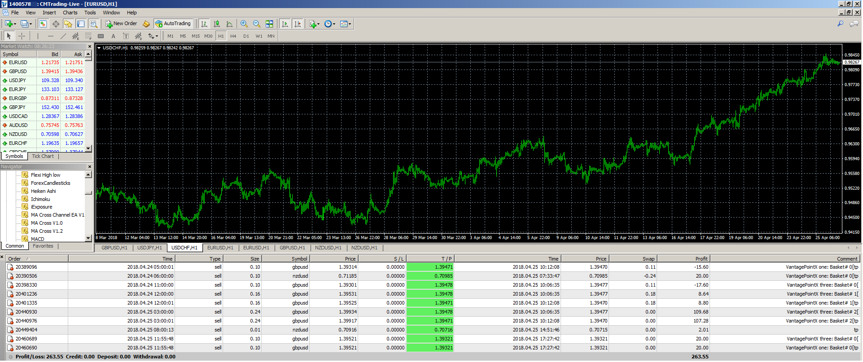The image size is (863, 362).
Task: Enable Chart Shift toggle
Action: (x=297, y=24)
